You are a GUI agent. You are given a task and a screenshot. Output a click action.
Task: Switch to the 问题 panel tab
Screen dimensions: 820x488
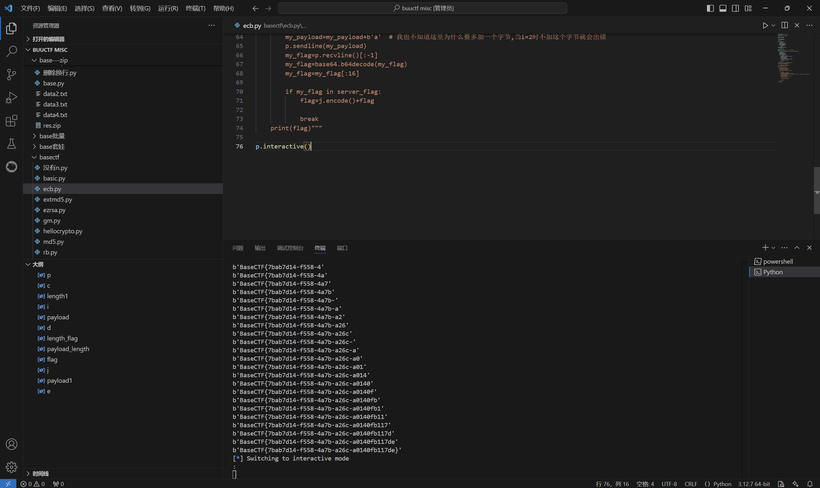(238, 248)
